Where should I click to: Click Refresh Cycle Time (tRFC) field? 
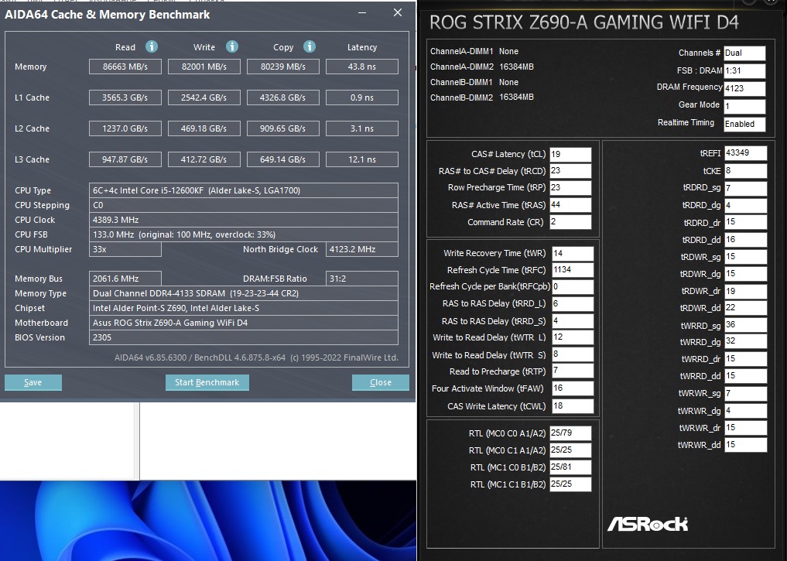click(573, 270)
